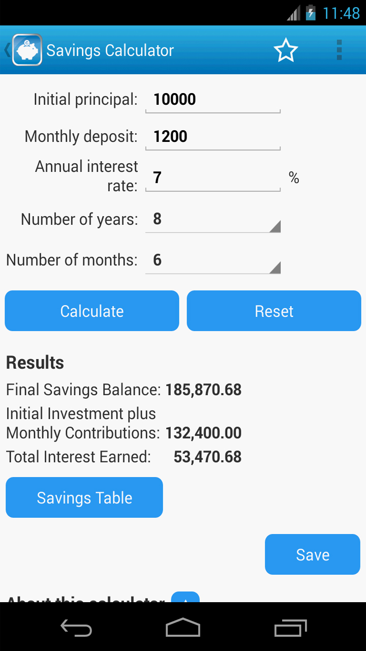Tap the clock showing 11:48
Viewport: 366px width, 651px height.
pos(341,13)
